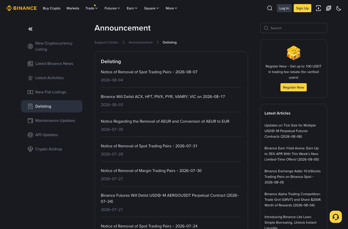Click the Latest Binance News newspaper icon
This screenshot has height=229, width=348.
30,64
